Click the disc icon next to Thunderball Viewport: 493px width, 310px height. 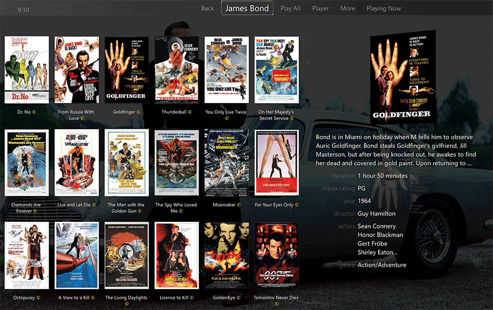pos(190,112)
